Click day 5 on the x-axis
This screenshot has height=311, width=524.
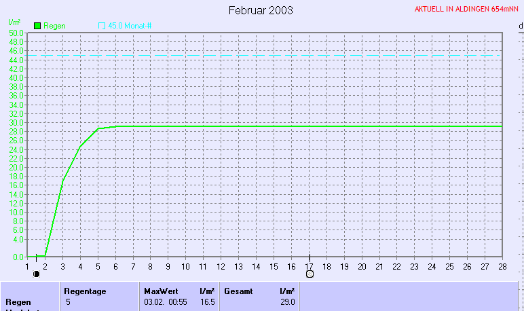pyautogui.click(x=98, y=266)
